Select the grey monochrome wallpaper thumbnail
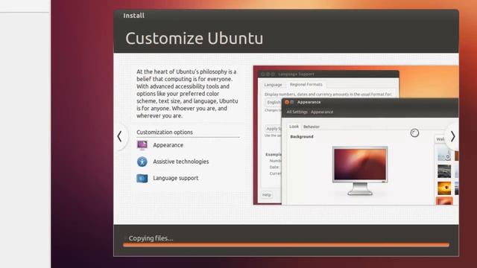This screenshot has height=268, width=477. 444,171
